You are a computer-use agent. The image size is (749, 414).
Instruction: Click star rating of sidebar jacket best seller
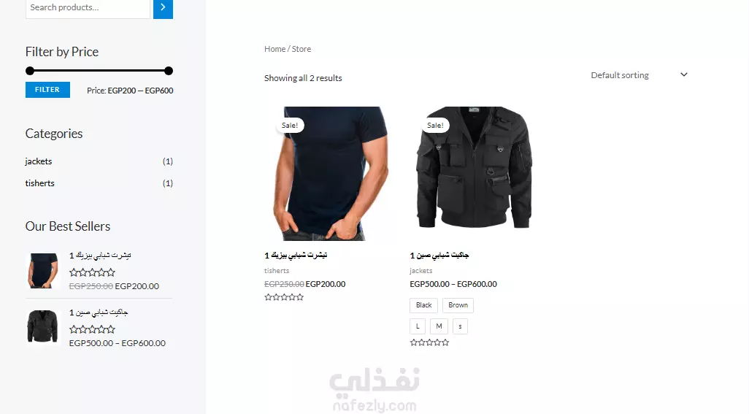pos(92,329)
